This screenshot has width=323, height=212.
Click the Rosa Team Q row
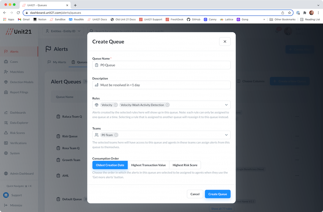68,148
